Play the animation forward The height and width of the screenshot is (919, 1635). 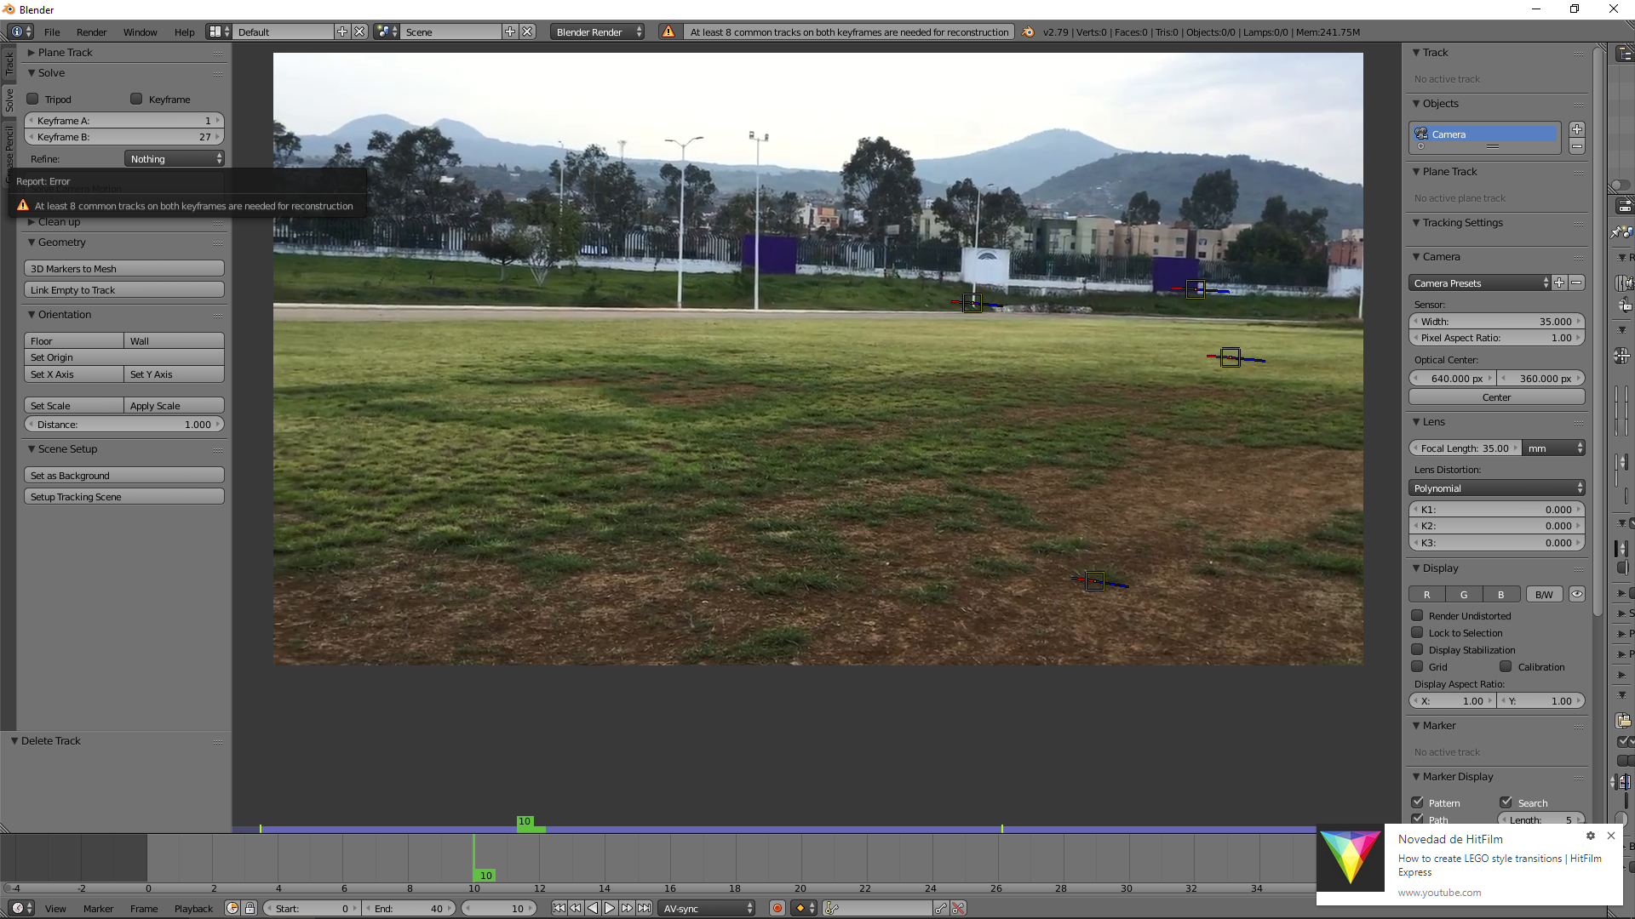pos(610,908)
